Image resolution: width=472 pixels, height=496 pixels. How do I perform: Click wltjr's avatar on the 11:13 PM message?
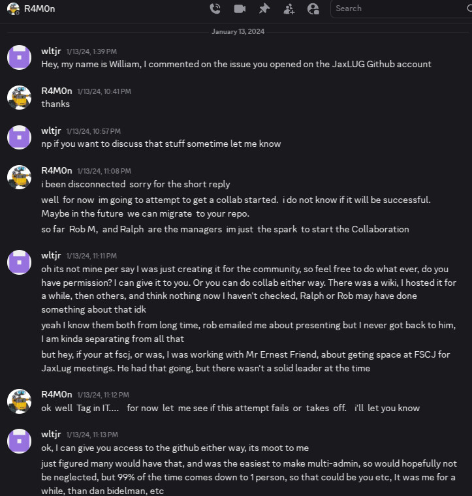(20, 441)
